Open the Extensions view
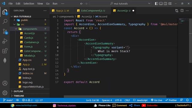Viewport: 192px width, 108px height. [5, 51]
